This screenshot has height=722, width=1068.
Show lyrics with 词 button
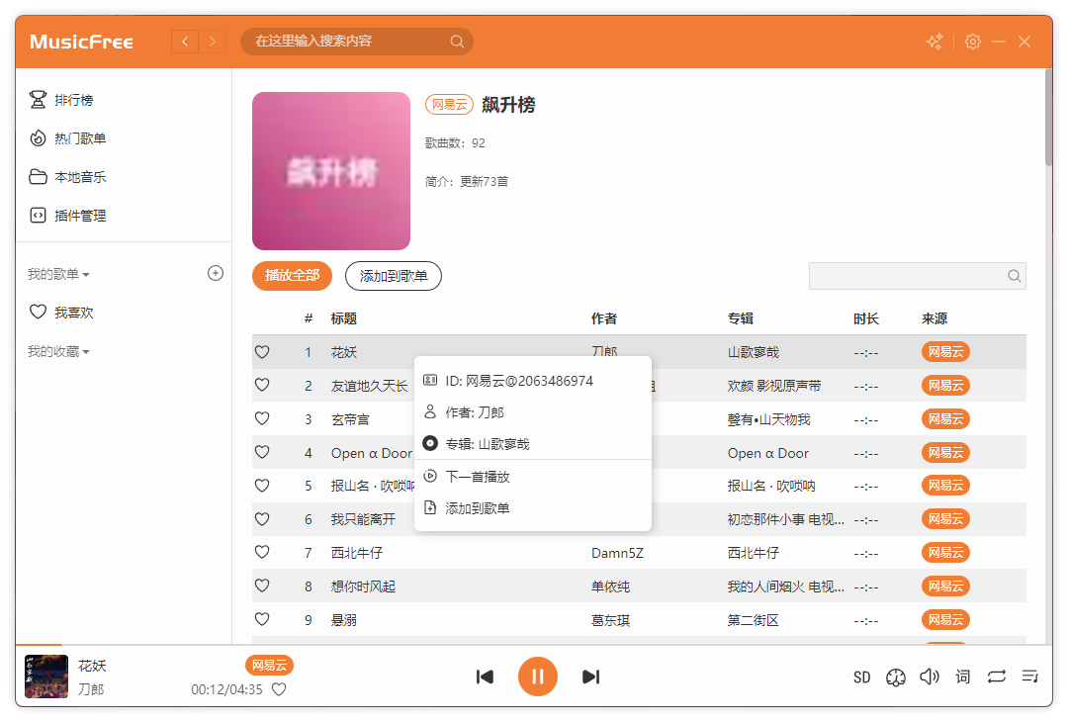point(962,677)
